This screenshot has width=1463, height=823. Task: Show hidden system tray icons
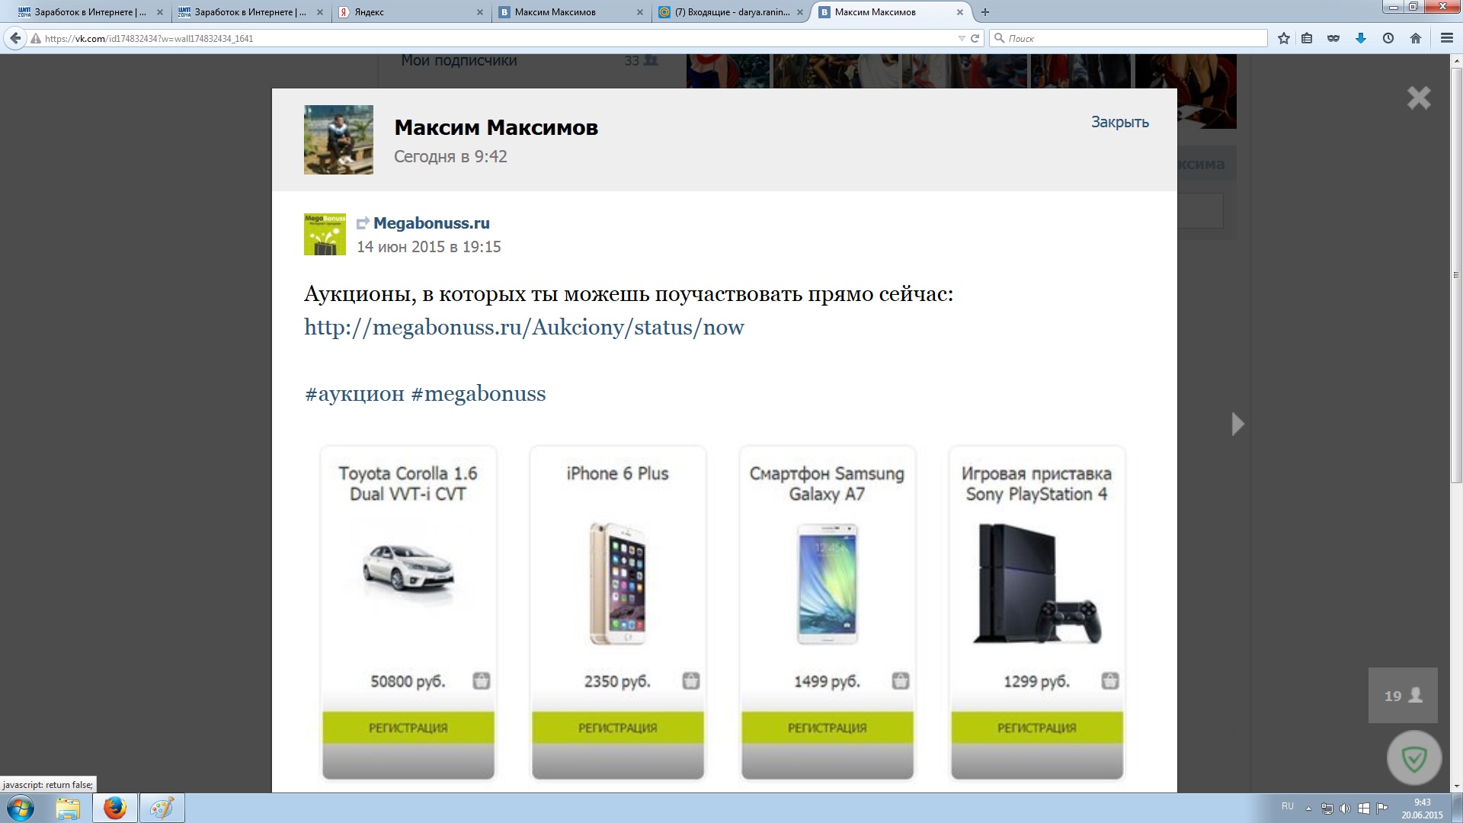[1308, 809]
